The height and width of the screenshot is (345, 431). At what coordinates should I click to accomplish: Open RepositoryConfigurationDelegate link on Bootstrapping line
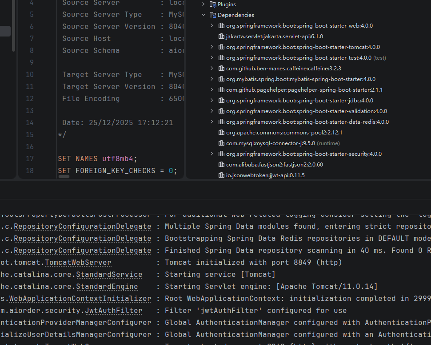tap(83, 239)
